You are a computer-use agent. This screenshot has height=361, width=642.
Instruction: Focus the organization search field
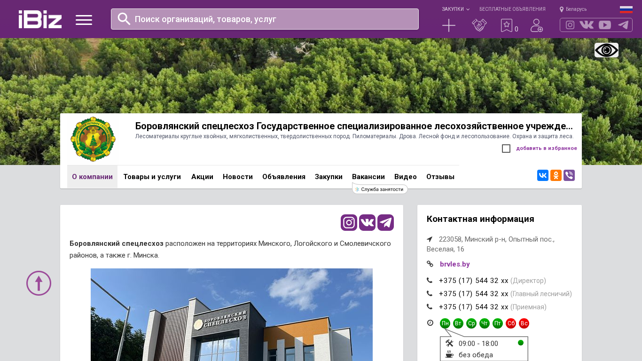[265, 19]
